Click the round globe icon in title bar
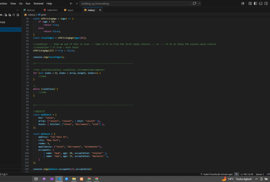The image size is (270, 182). coord(243,3)
